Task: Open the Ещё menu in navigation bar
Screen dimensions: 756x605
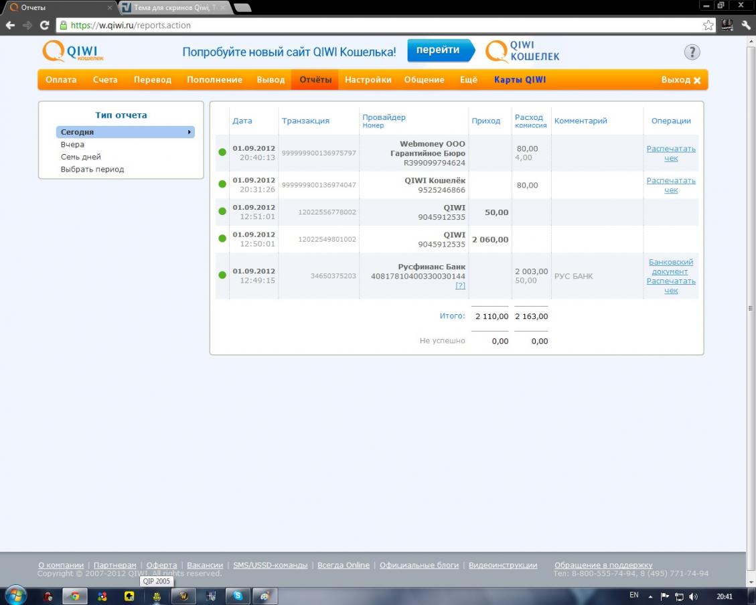Action: [469, 80]
